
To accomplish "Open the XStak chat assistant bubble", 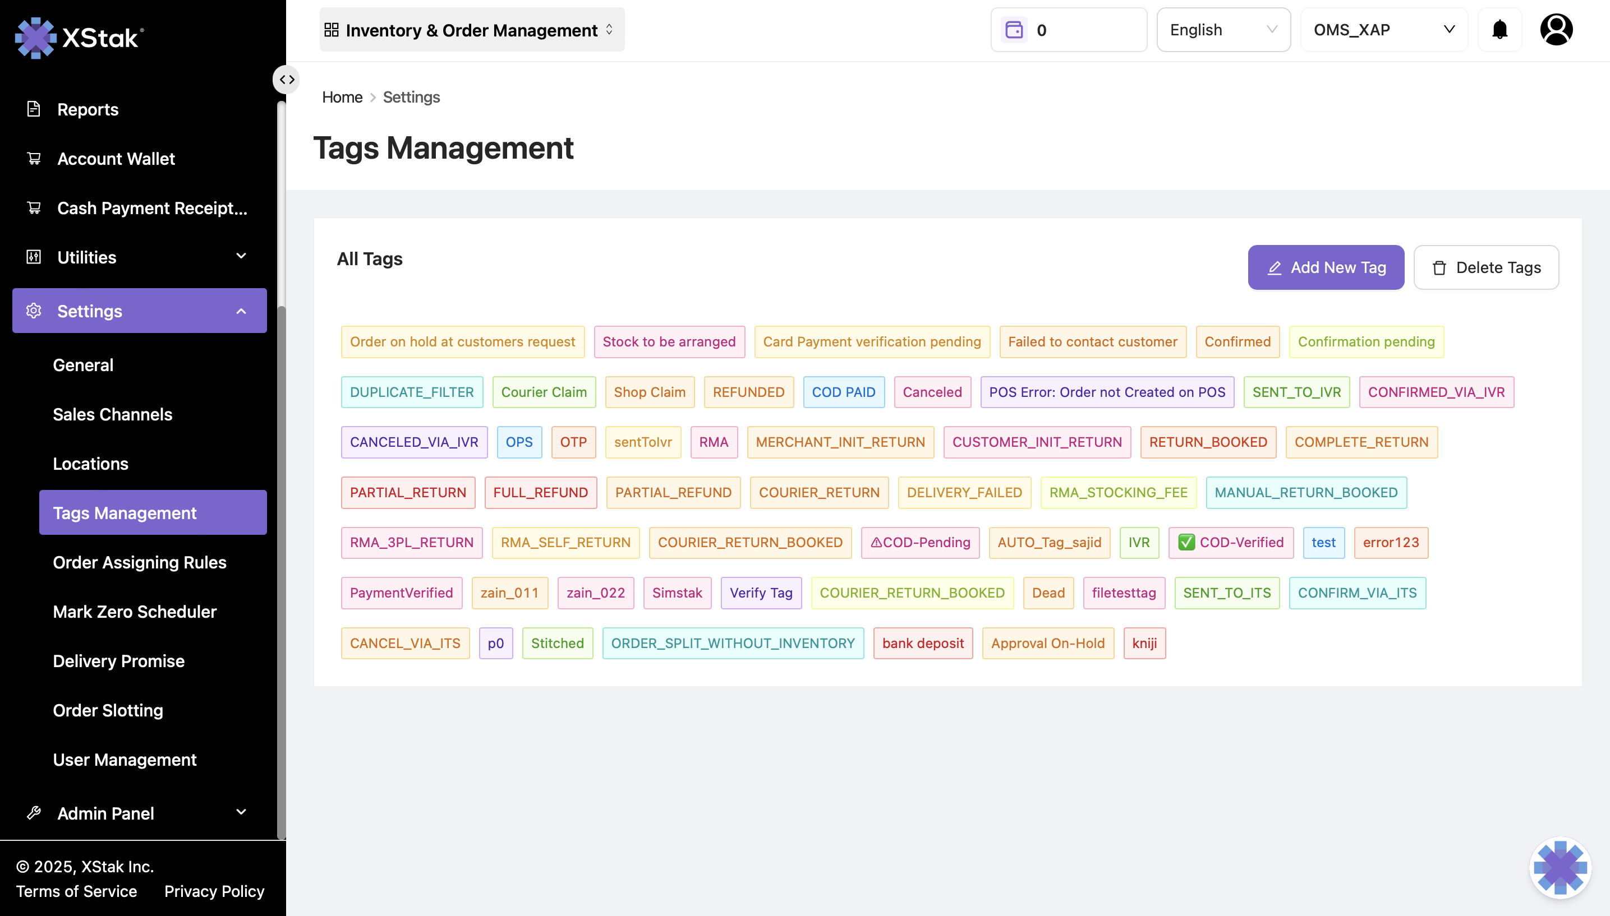I will pos(1560,868).
